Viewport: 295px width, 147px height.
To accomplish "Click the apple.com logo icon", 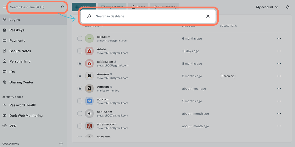I will click(89, 114).
